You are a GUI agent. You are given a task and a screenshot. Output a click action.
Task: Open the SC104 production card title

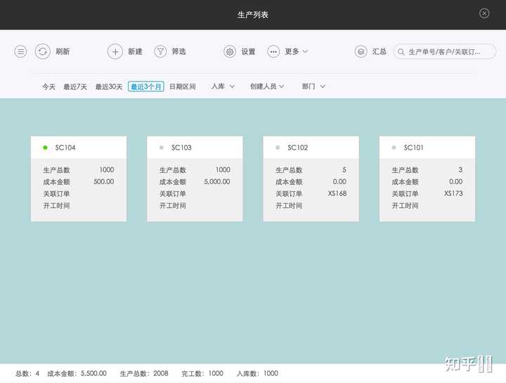(x=65, y=148)
